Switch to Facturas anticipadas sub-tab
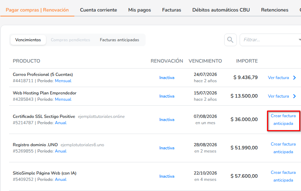The height and width of the screenshot is (191, 301). click(x=119, y=40)
